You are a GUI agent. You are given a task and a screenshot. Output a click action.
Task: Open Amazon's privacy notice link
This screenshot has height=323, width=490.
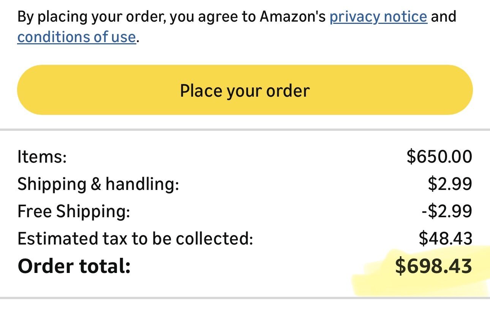pyautogui.click(x=378, y=17)
